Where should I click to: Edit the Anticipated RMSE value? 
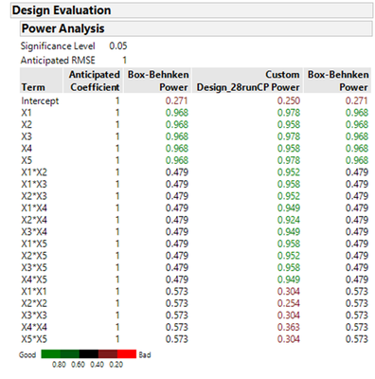(124, 60)
